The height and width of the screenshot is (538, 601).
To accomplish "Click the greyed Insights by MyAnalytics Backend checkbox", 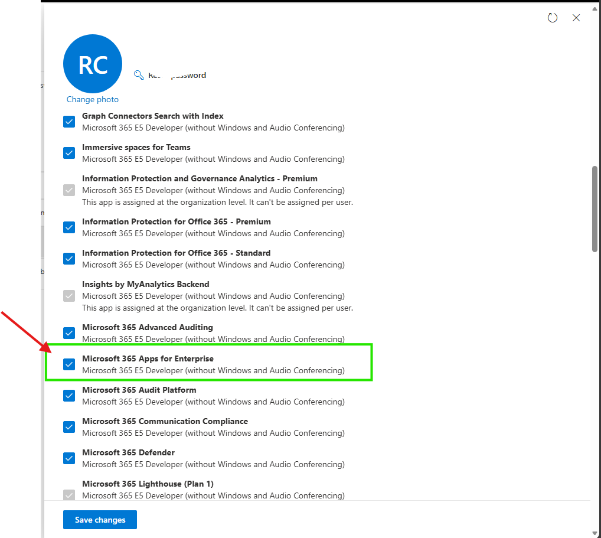I will (x=69, y=296).
